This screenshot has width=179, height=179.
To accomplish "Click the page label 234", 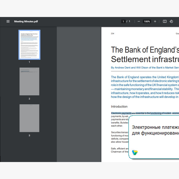I will click(x=112, y=34).
